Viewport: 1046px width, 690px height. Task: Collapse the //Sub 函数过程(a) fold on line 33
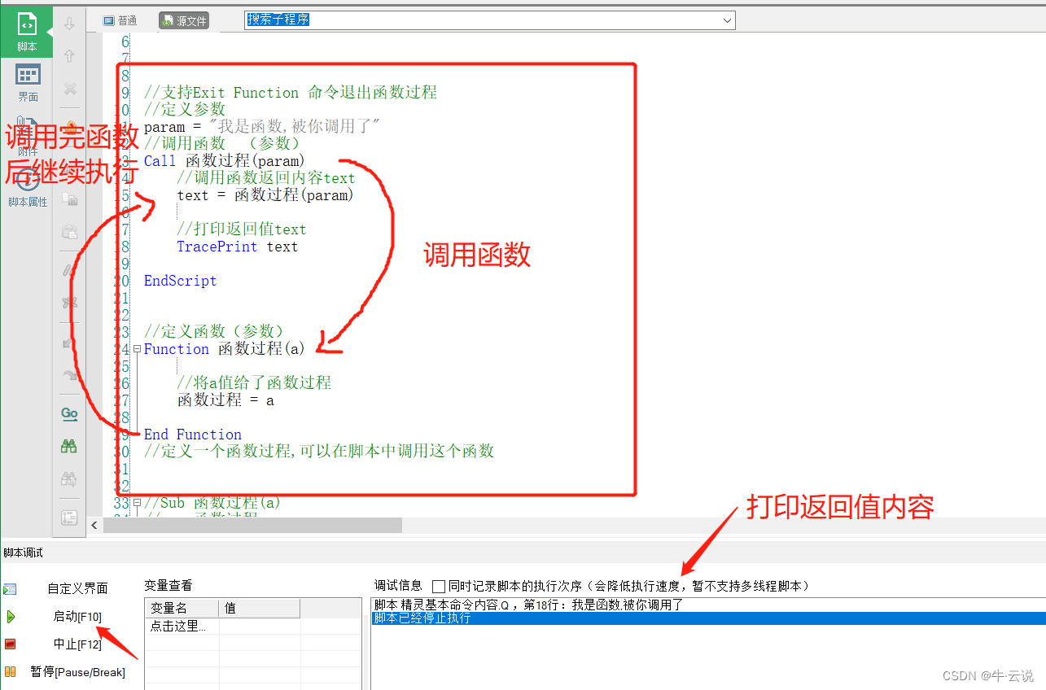click(x=137, y=503)
